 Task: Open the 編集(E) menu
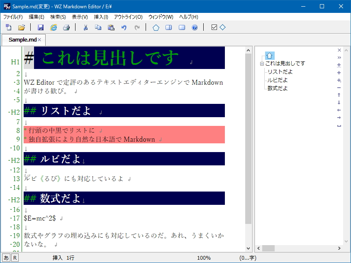[x=36, y=17]
